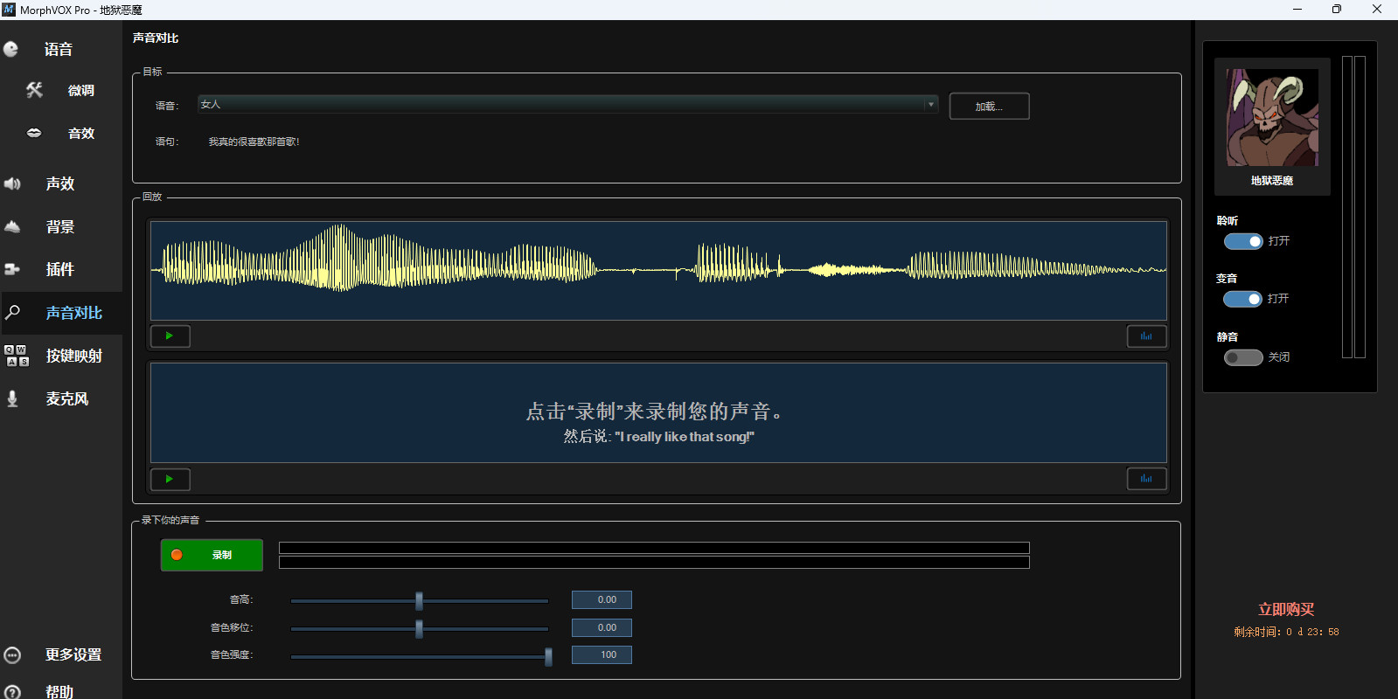This screenshot has width=1398, height=699.
Task: Click the lips icon beside 音效
Action: (x=34, y=133)
